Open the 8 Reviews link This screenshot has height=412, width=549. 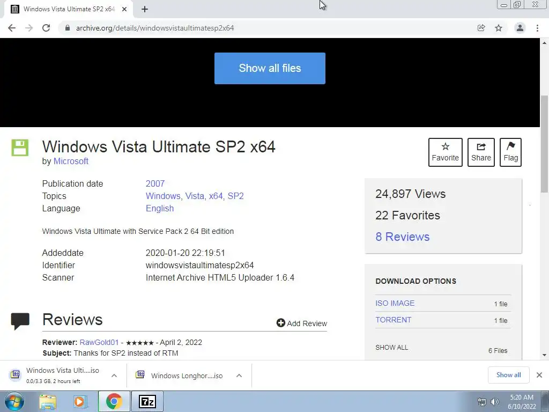coord(402,237)
